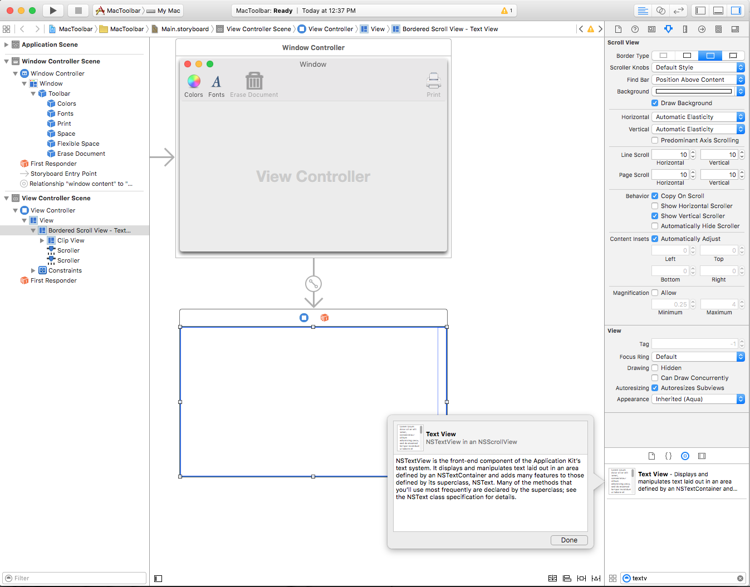The height and width of the screenshot is (587, 750).
Task: Toggle Draw Background checkbox
Action: [655, 103]
